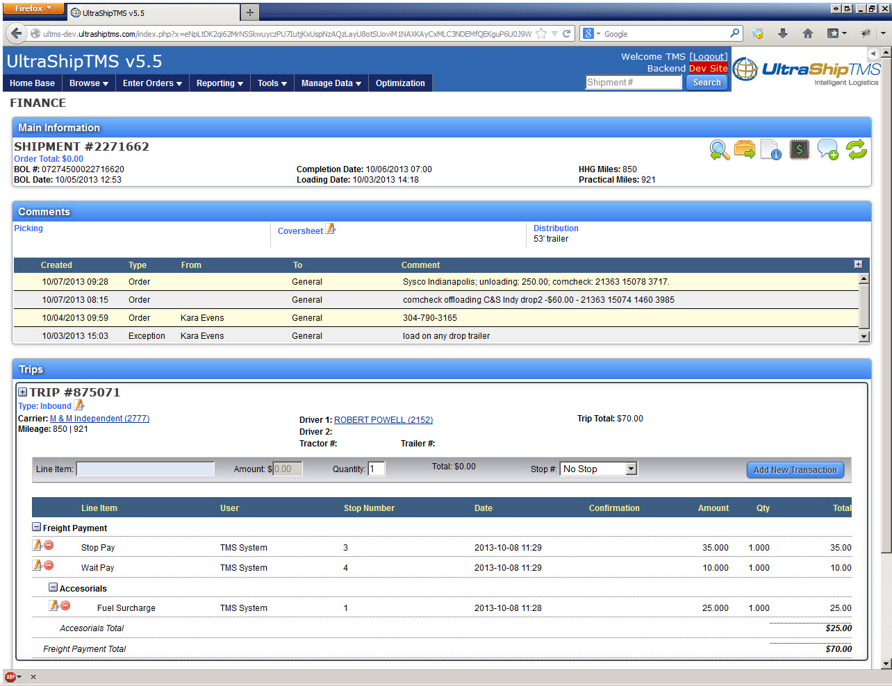Click the Quantity input field
Image resolution: width=892 pixels, height=686 pixels.
[377, 469]
